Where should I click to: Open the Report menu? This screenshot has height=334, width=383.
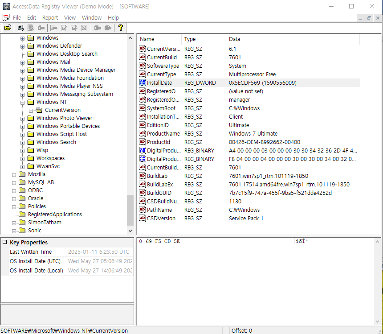click(50, 17)
